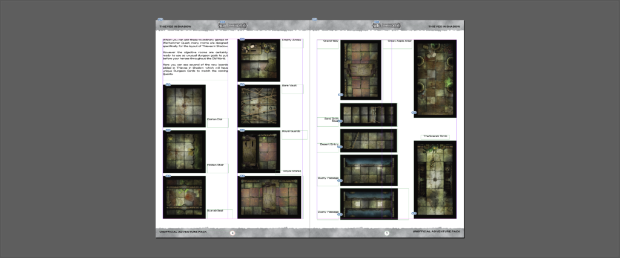Select the Empty Annex room image
This screenshot has width=620, height=258.
(259, 60)
